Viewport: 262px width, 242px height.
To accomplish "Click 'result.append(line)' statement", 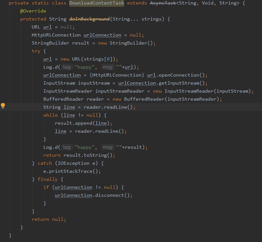I will [x=84, y=123].
